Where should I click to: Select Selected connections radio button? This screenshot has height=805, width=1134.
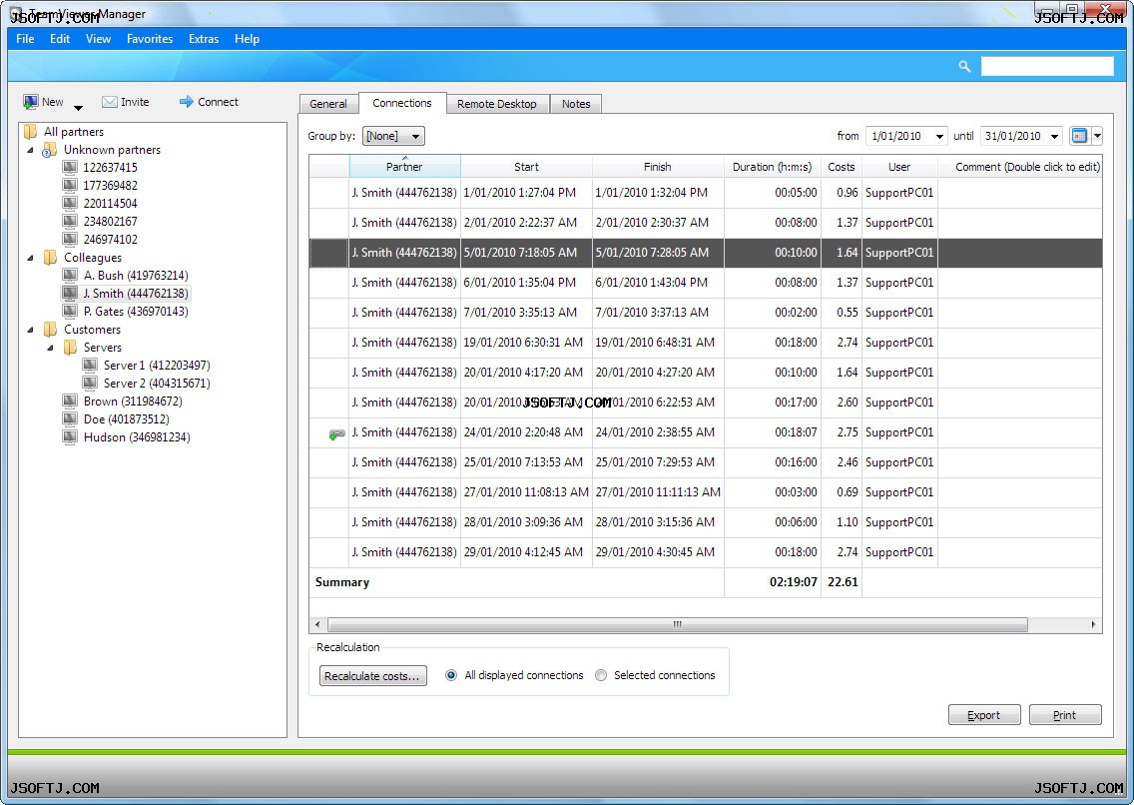click(601, 675)
